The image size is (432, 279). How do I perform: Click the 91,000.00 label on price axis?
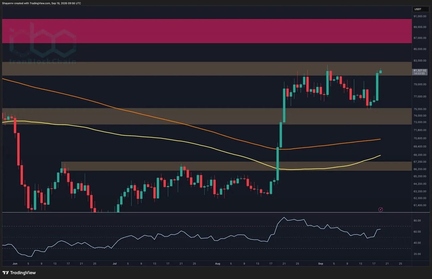(x=420, y=16)
